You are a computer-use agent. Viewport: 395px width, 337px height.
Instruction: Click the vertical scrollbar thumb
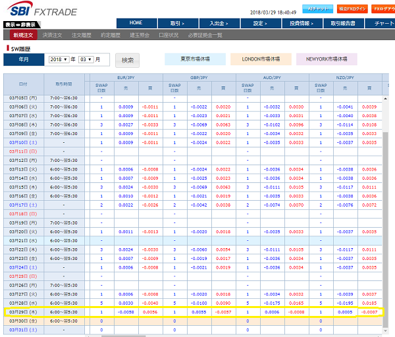385,229
